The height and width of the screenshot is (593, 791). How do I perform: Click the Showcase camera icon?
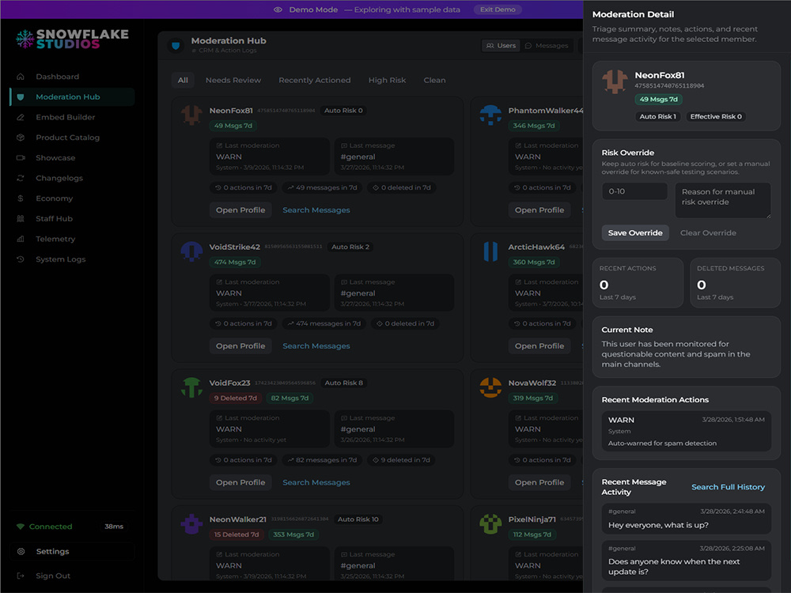21,158
